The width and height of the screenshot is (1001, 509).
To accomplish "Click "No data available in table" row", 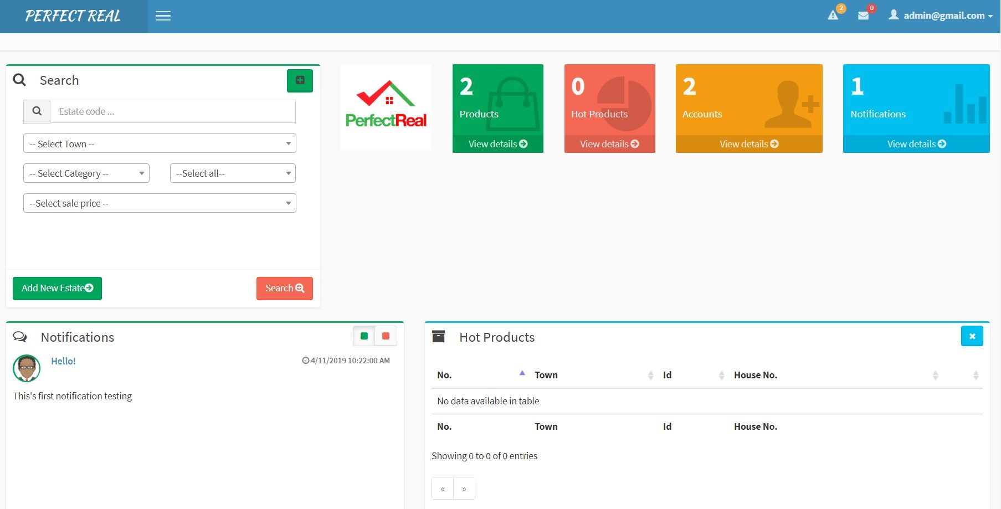I will (x=707, y=401).
